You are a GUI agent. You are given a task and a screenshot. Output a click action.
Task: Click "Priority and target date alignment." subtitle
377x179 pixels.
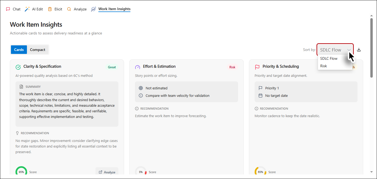[281, 75]
